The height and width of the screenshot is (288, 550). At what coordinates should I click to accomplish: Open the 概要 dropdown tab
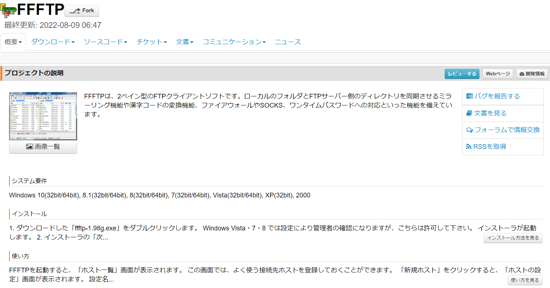[x=13, y=42]
